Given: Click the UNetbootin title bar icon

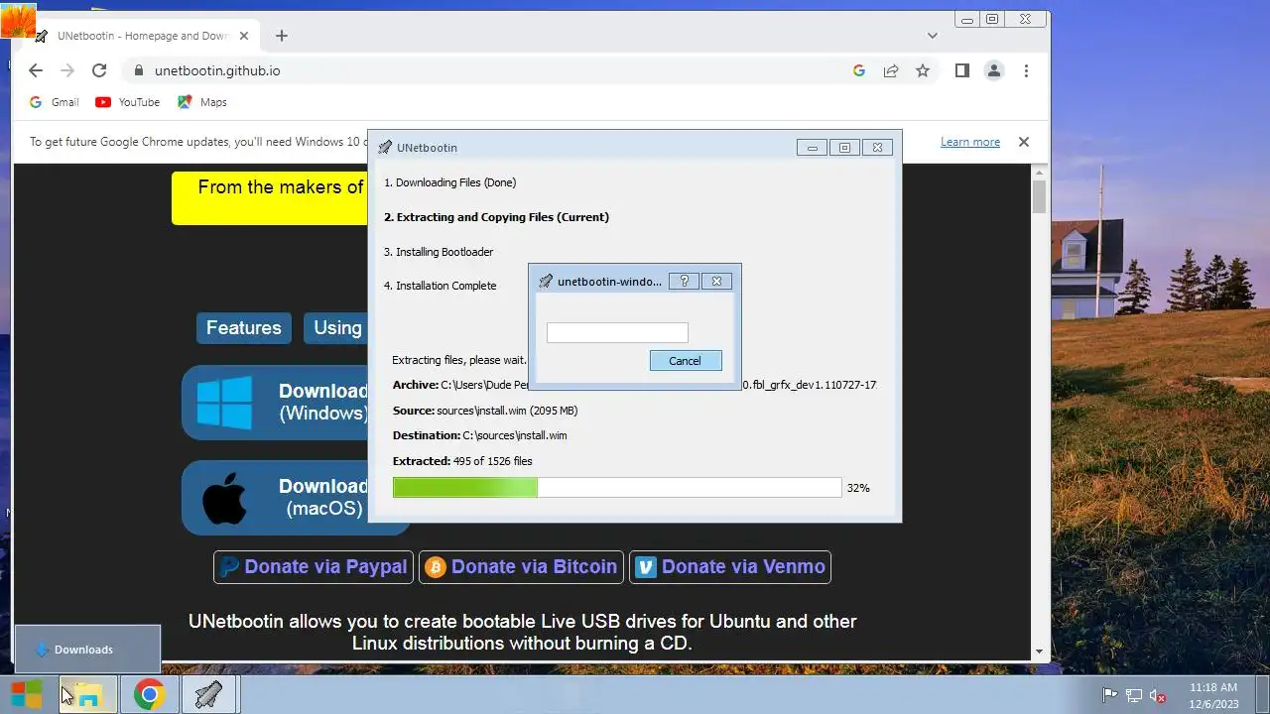Looking at the screenshot, I should point(385,148).
